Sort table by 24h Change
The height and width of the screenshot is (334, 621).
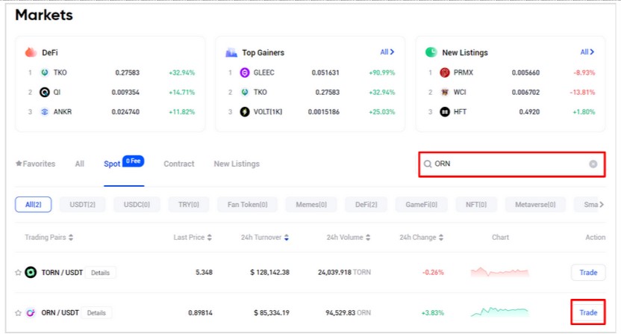click(422, 238)
